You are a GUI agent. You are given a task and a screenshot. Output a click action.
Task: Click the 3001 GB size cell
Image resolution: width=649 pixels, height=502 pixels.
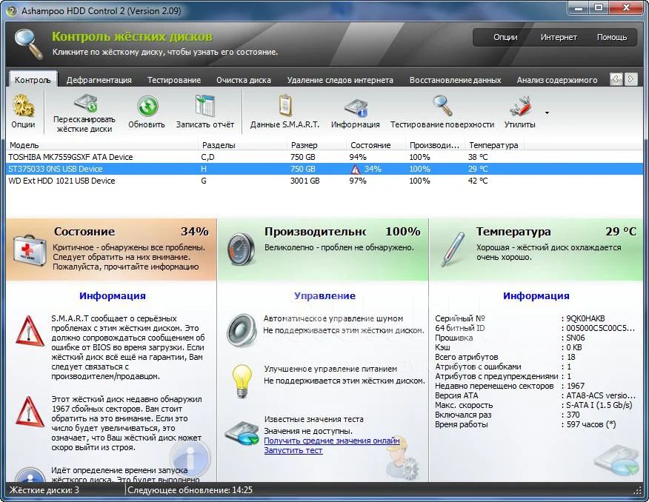pyautogui.click(x=304, y=181)
